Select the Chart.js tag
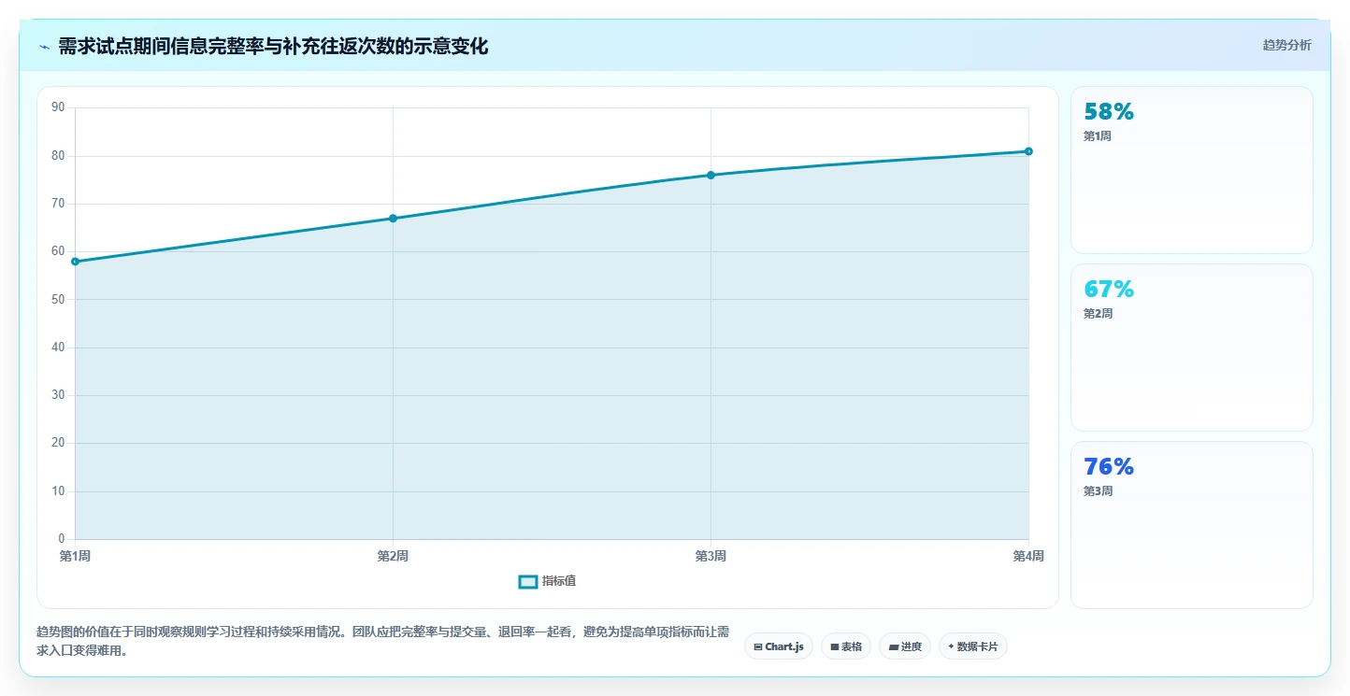The height and width of the screenshot is (696, 1350). click(x=779, y=646)
